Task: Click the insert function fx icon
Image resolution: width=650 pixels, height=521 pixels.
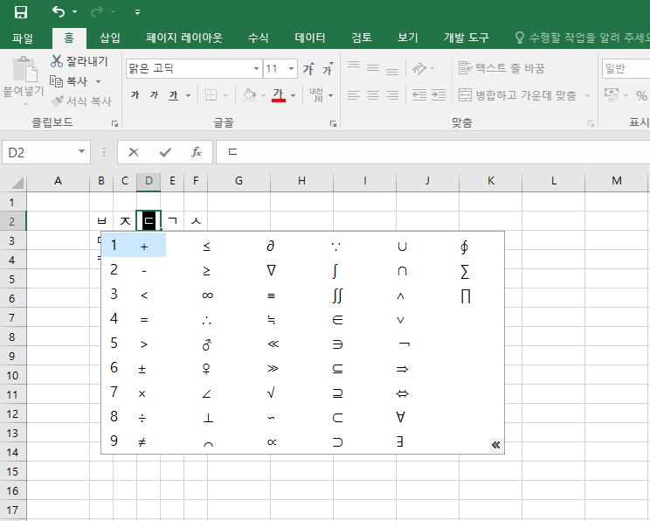Action: click(x=196, y=152)
